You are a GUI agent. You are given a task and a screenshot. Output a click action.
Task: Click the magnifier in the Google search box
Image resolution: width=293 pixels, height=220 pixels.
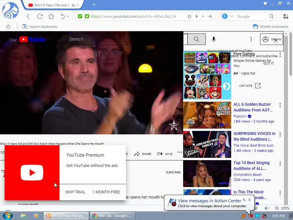272,16
